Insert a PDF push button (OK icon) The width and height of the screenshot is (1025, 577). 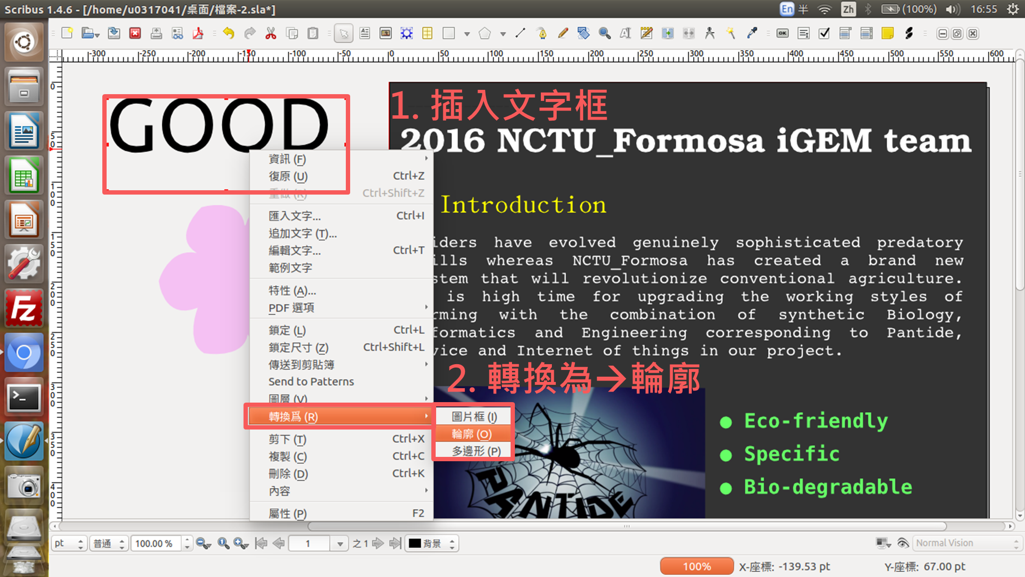782,33
